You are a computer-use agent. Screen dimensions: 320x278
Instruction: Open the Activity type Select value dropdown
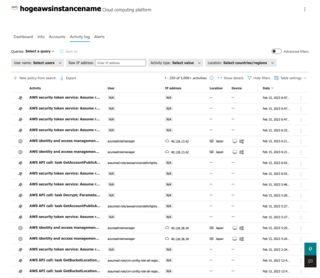(175, 63)
